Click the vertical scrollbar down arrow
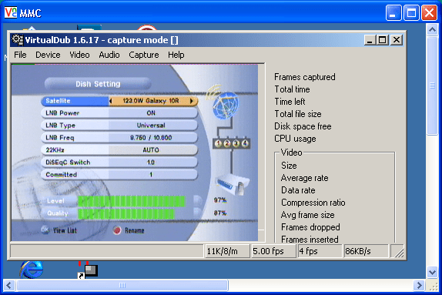The height and width of the screenshot is (295, 442). (432, 272)
